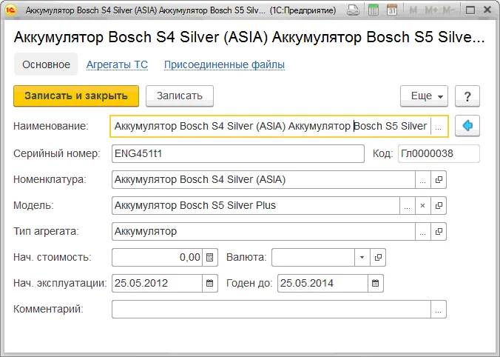Open the calculator from title bar
This screenshot has height=357, width=500.
(374, 11)
